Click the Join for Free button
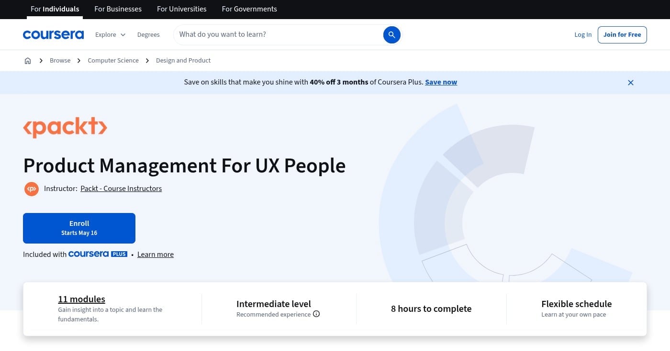The height and width of the screenshot is (351, 670). click(622, 34)
